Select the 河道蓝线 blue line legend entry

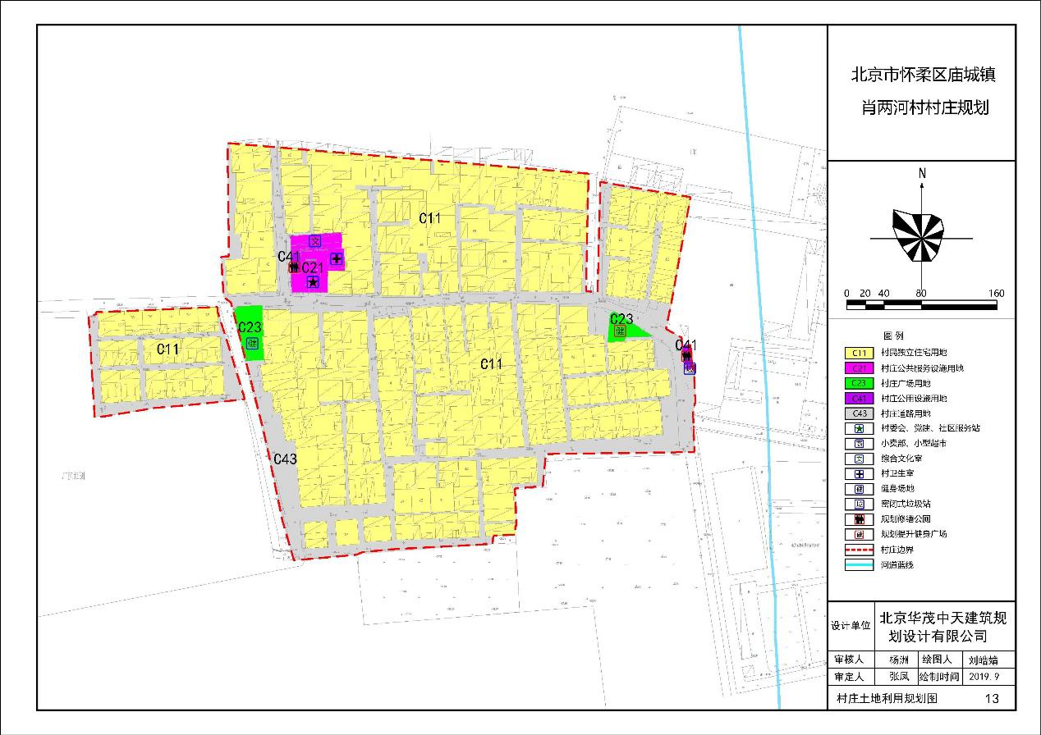[860, 564]
